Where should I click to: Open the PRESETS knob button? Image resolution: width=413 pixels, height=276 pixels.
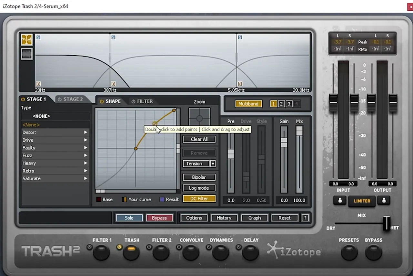[x=349, y=252]
